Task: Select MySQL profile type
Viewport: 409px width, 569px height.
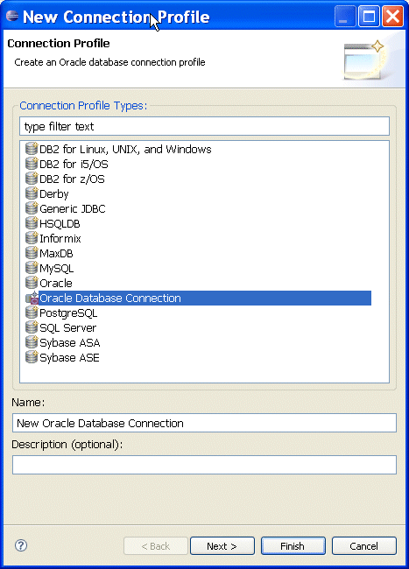Action: (56, 268)
